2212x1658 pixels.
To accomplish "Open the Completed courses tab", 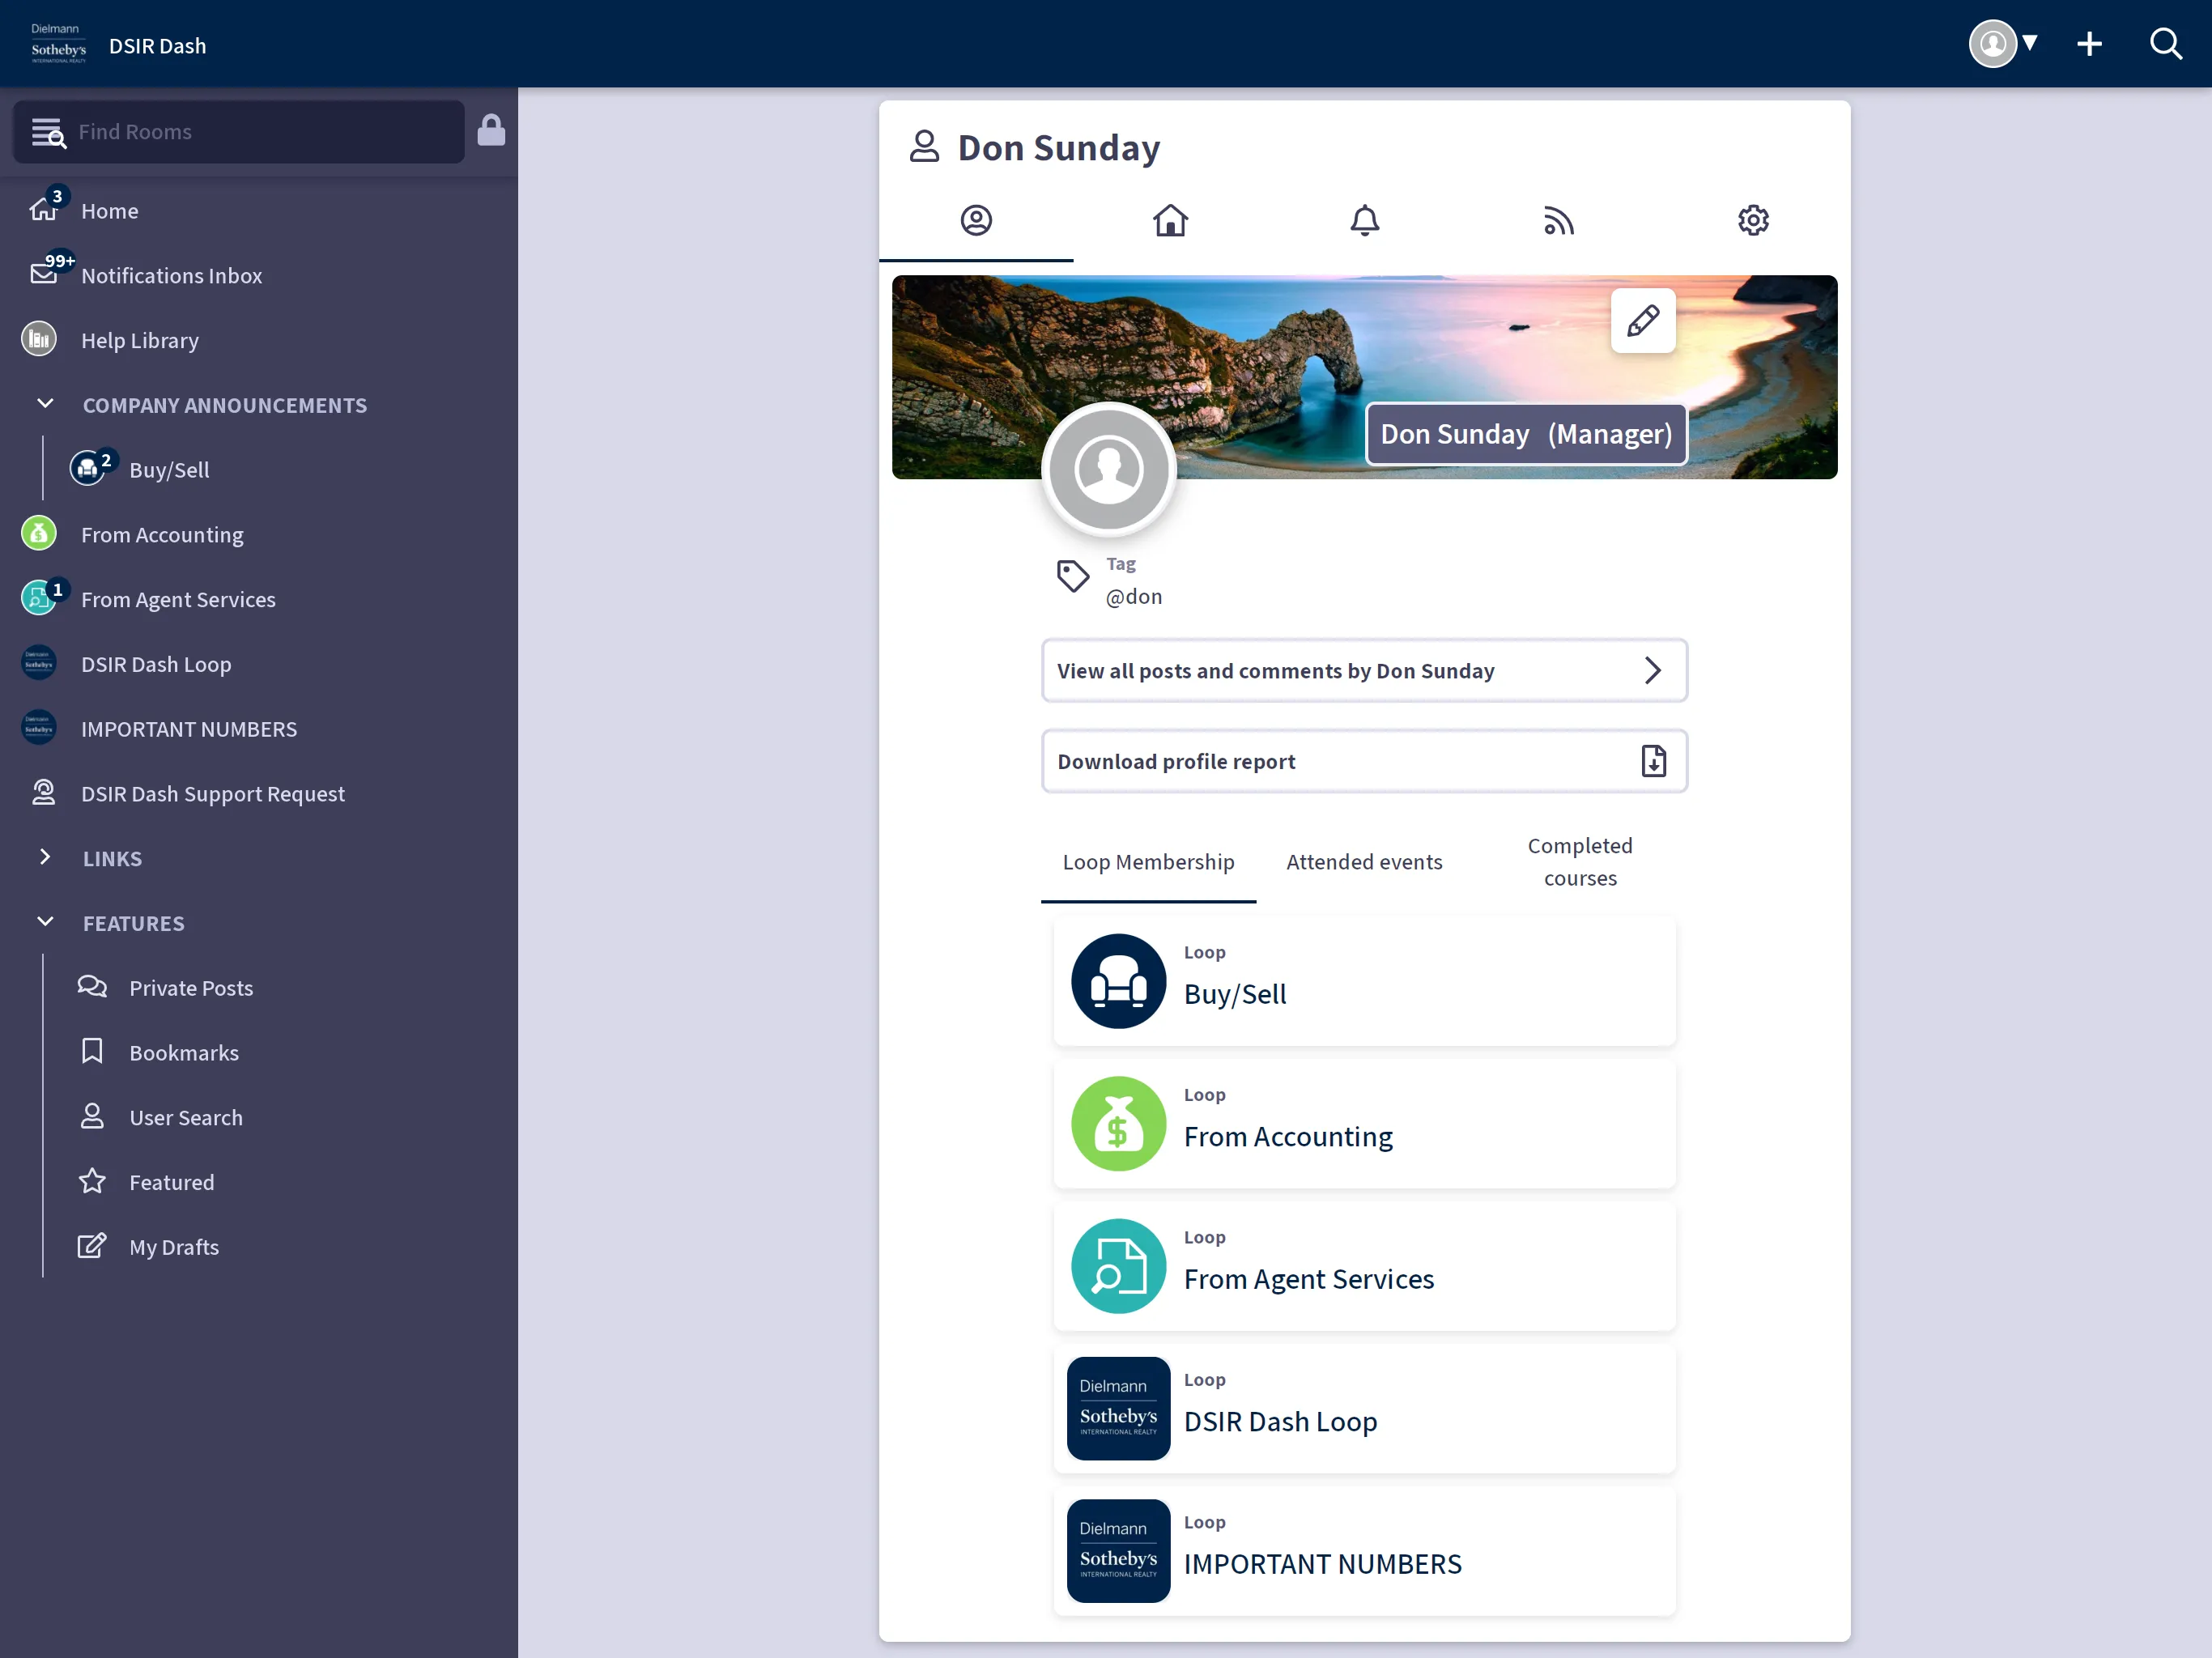I will tap(1579, 861).
